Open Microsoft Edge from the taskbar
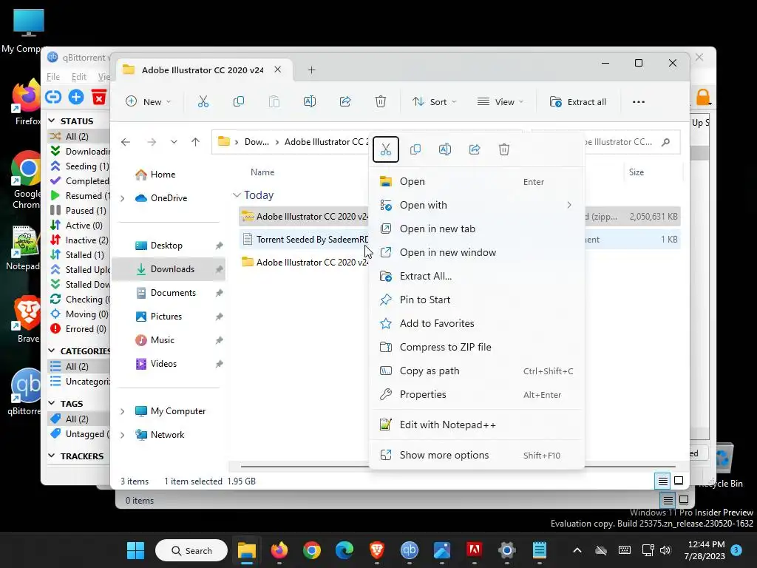 344,550
